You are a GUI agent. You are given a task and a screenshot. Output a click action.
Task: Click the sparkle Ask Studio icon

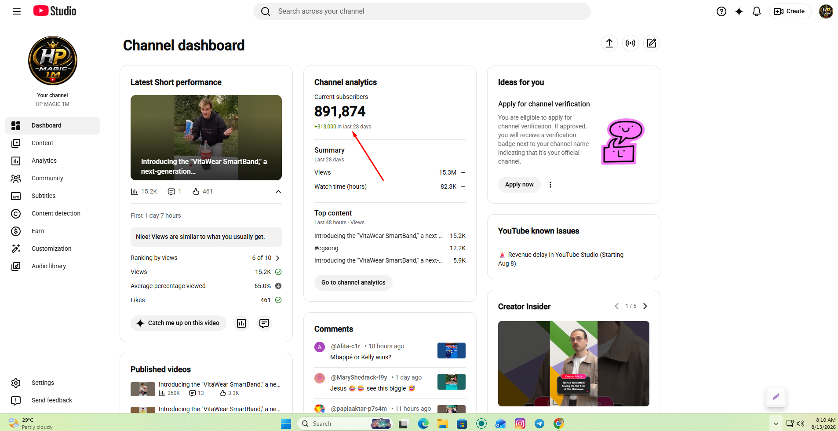tap(739, 11)
